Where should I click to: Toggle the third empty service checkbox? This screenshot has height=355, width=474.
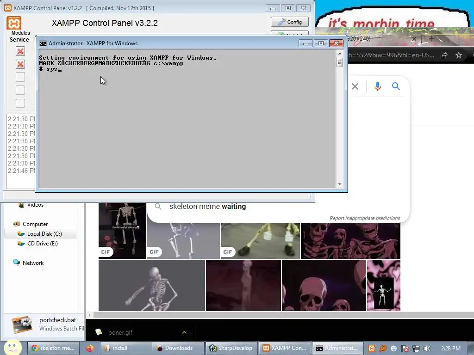coord(20,77)
